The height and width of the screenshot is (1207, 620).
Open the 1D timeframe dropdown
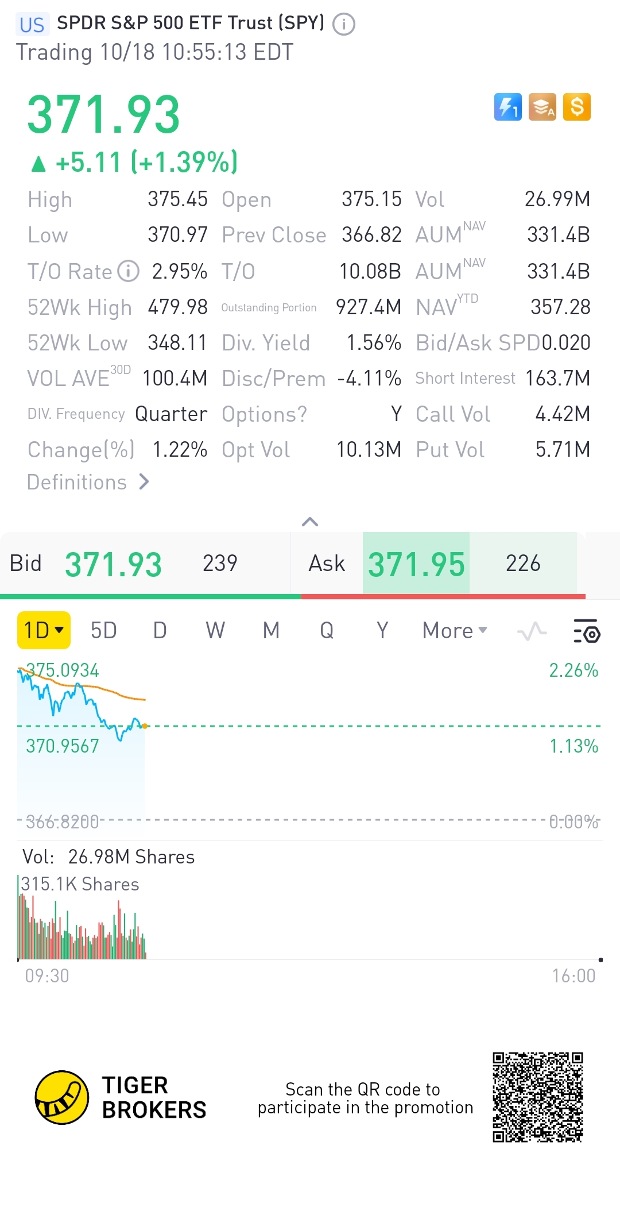click(44, 630)
